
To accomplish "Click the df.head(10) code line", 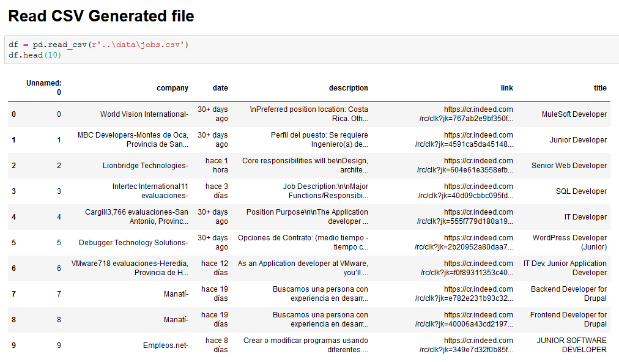I will point(35,55).
